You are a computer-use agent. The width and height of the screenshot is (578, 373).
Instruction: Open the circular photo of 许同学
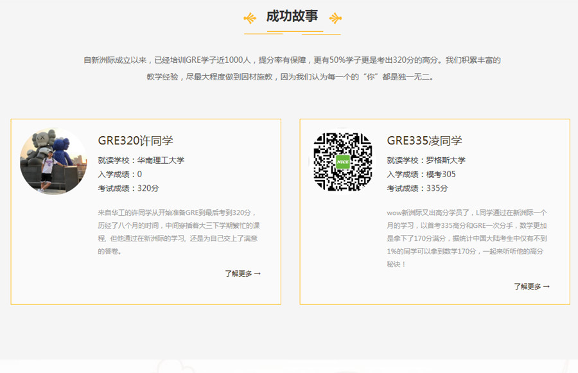pyautogui.click(x=53, y=161)
